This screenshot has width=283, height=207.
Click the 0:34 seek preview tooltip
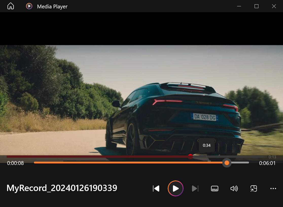(x=207, y=145)
